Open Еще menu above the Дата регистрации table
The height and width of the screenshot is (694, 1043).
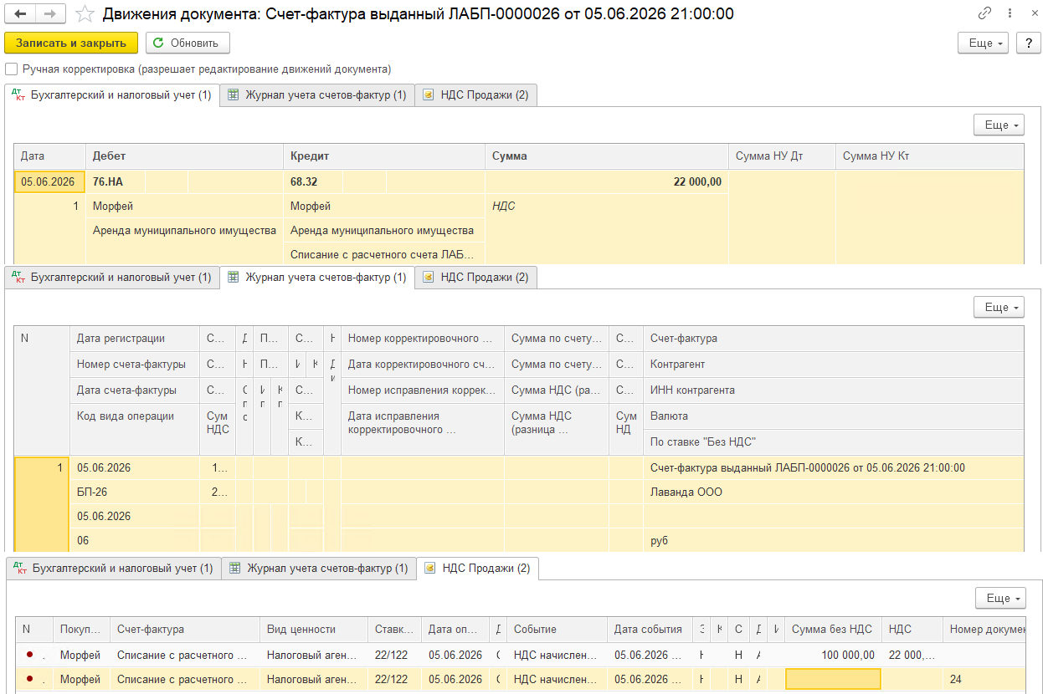[999, 307]
